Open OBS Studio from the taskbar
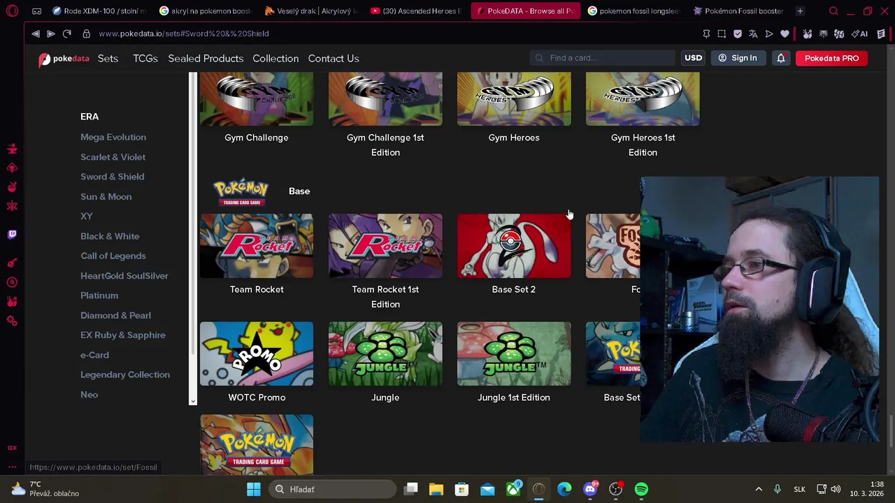 615,489
